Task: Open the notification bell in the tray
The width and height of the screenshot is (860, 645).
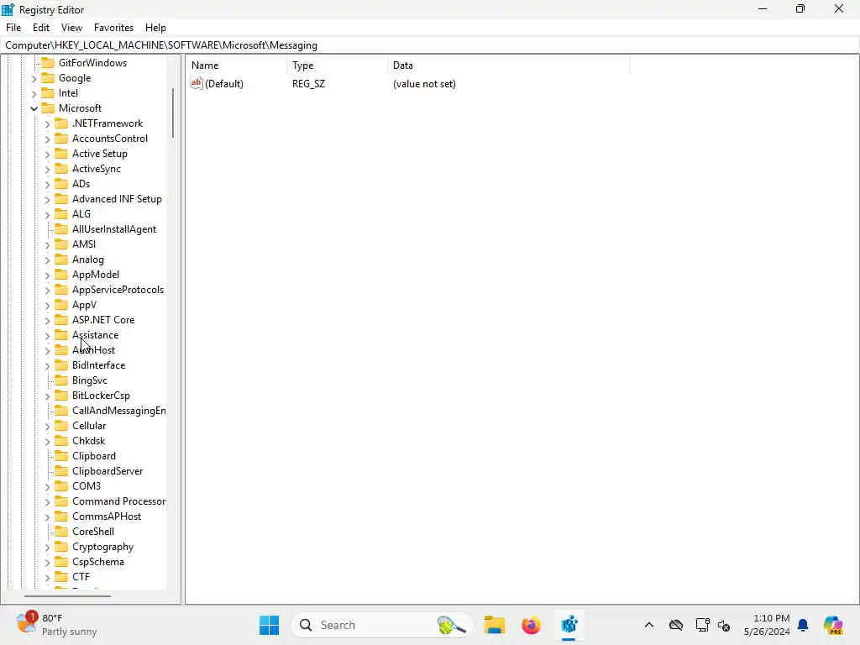Action: pos(803,625)
